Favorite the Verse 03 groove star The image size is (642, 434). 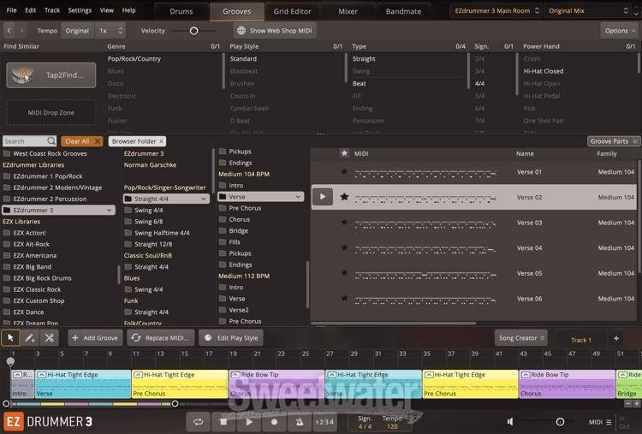point(344,223)
